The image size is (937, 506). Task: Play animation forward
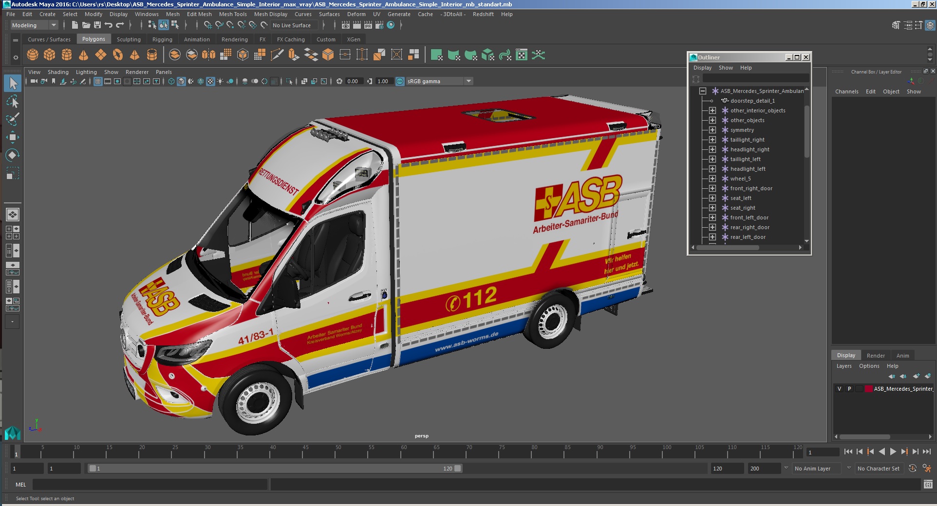pos(893,452)
